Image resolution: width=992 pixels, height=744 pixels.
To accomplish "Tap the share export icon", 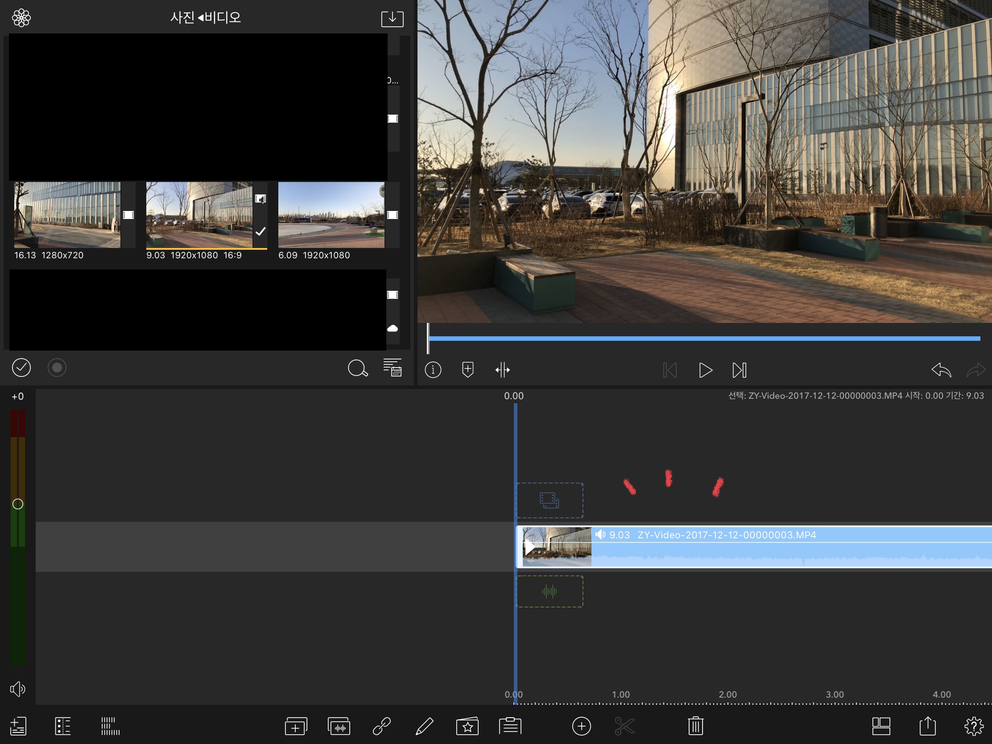I will 927,726.
